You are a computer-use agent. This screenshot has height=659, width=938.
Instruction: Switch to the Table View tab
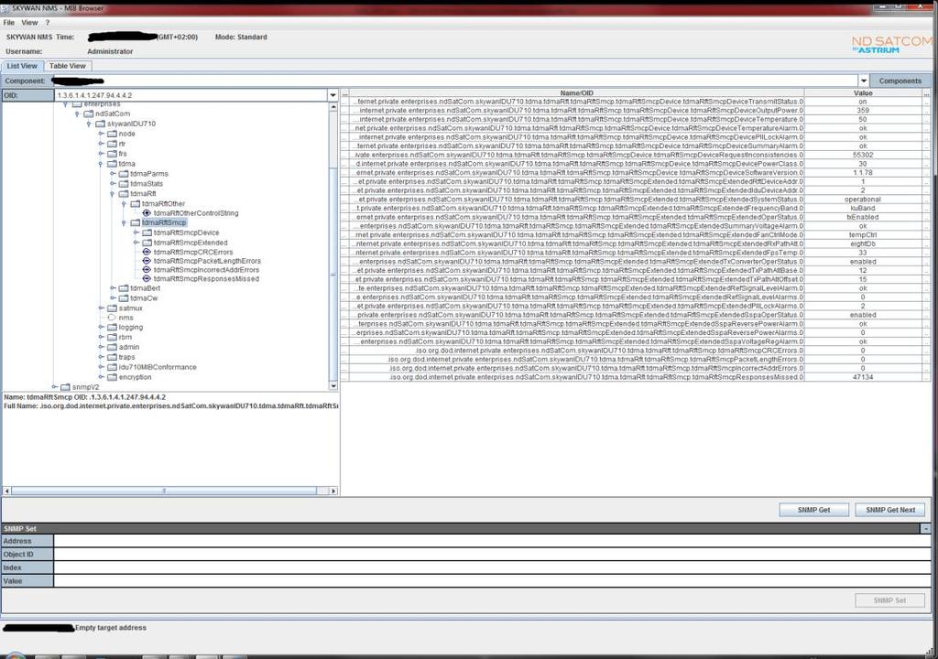coord(68,66)
